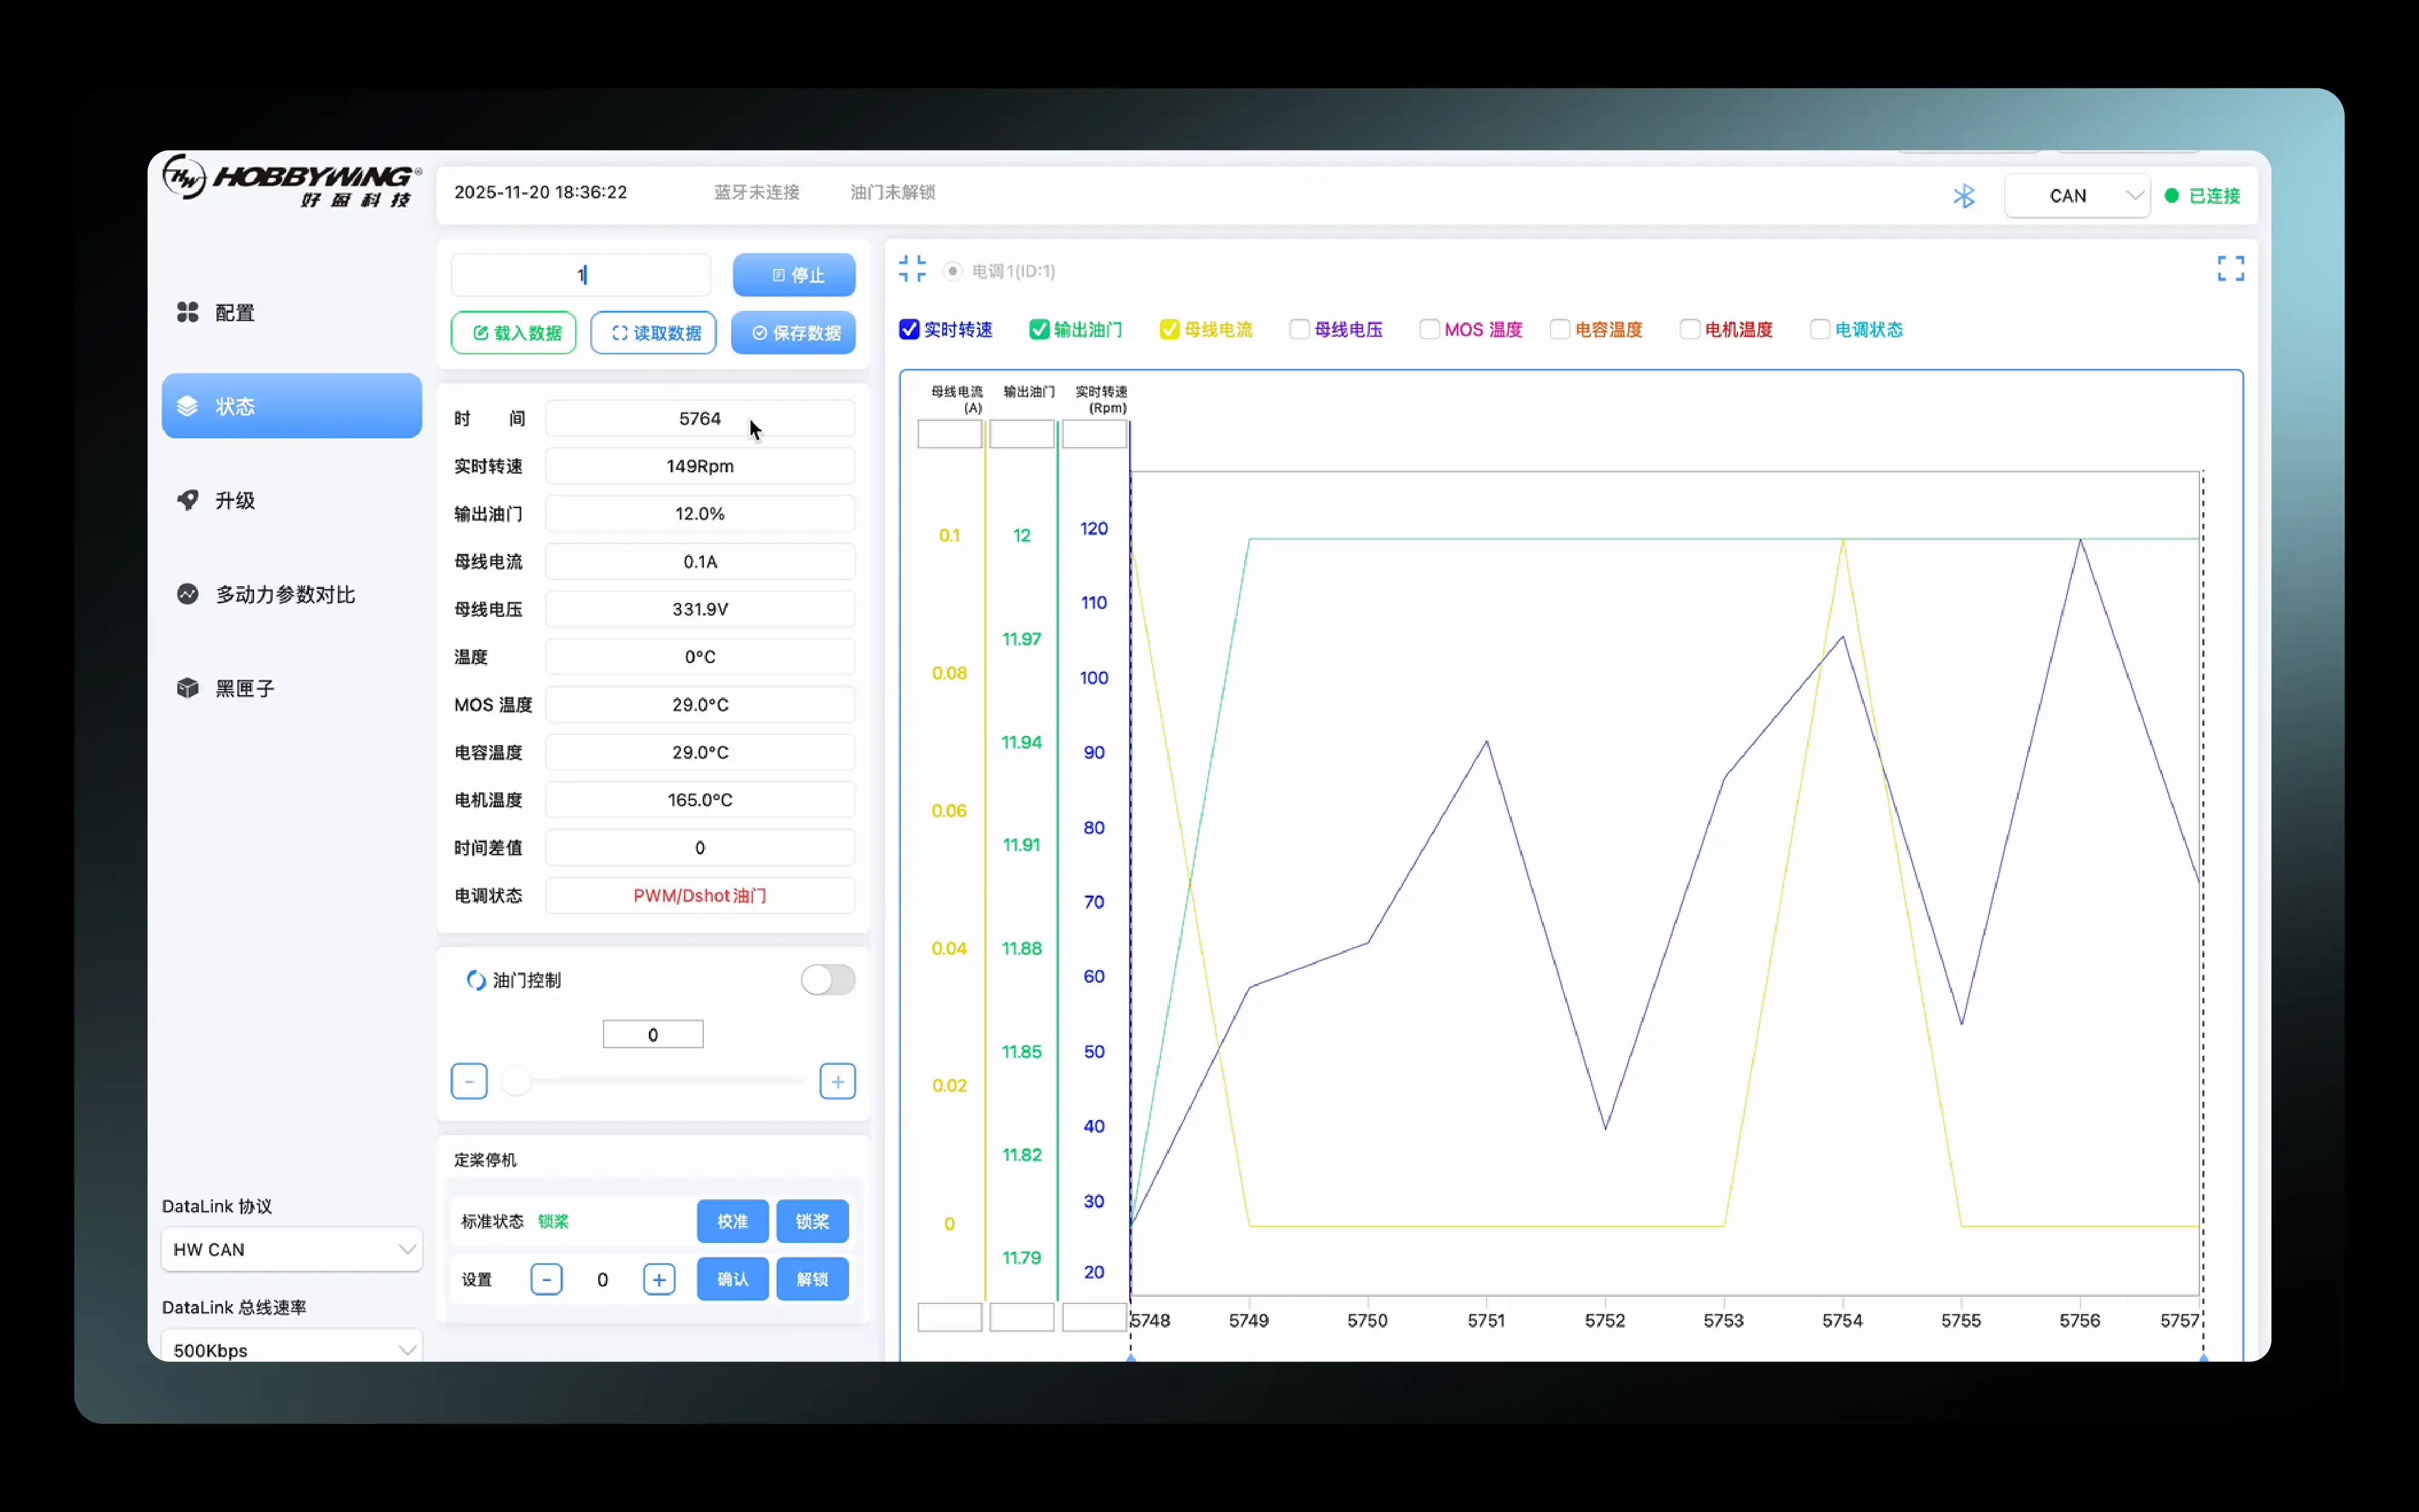Click the 电调状态 value PWM/Dshot油门
Viewport: 2419px width, 1512px height.
click(700, 895)
